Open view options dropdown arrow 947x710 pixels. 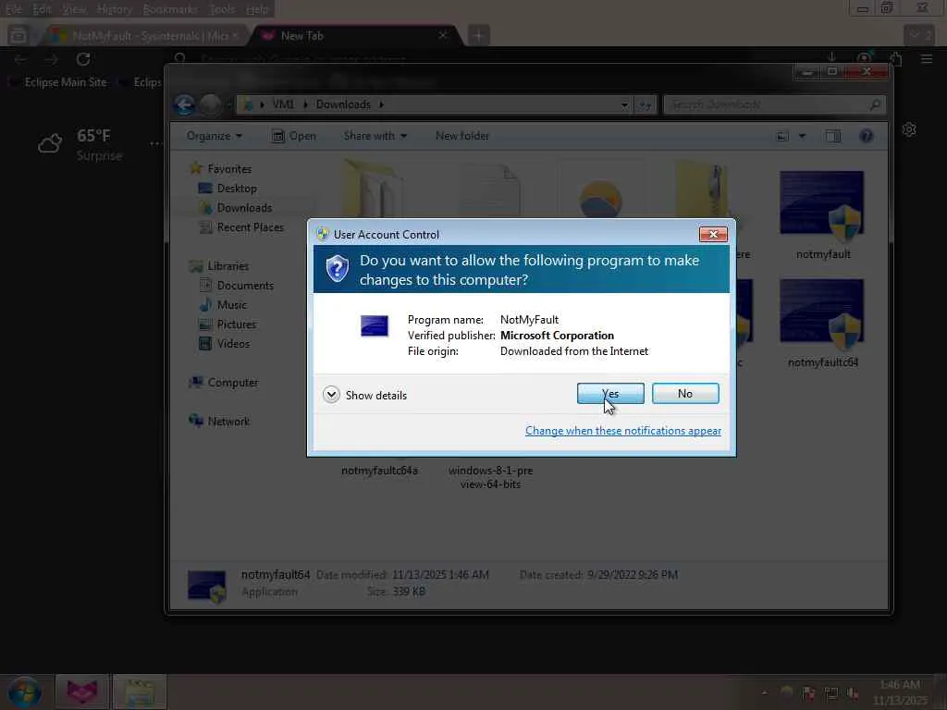[x=802, y=136]
